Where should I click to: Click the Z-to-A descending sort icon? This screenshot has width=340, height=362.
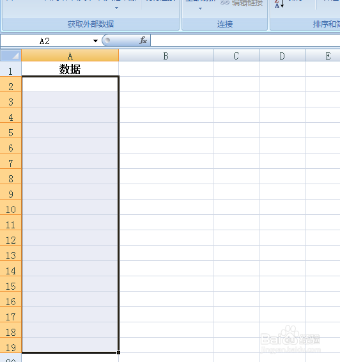click(279, 4)
